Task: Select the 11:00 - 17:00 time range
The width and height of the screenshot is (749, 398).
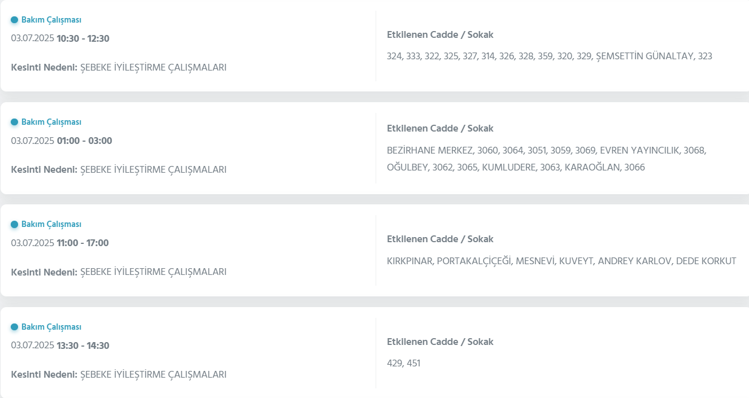Action: tap(82, 243)
